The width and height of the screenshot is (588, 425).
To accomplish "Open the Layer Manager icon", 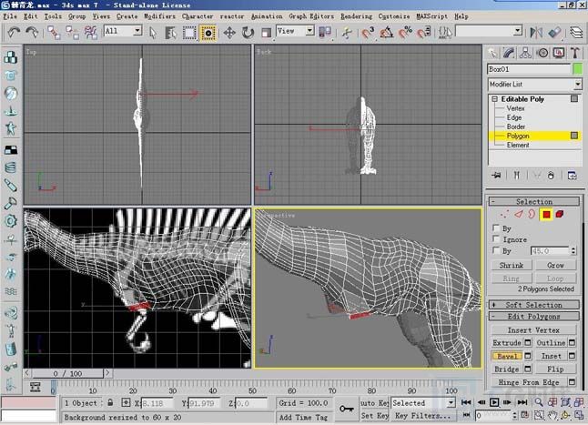I will tap(576, 33).
